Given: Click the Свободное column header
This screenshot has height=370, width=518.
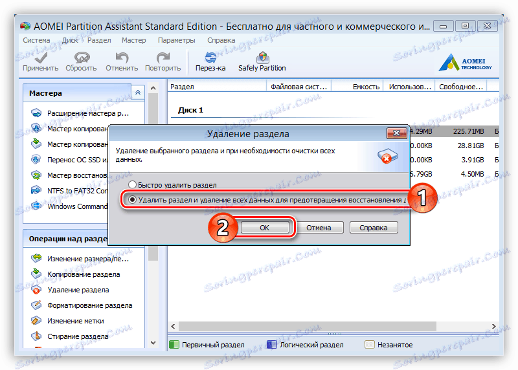Looking at the screenshot, I should pos(461,87).
